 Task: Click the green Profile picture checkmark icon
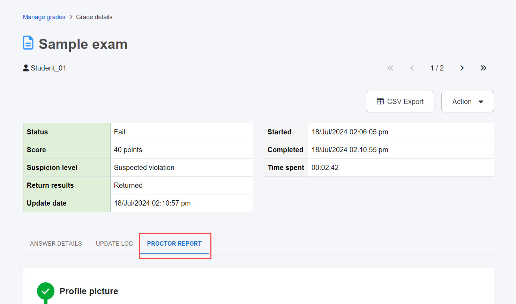click(46, 291)
